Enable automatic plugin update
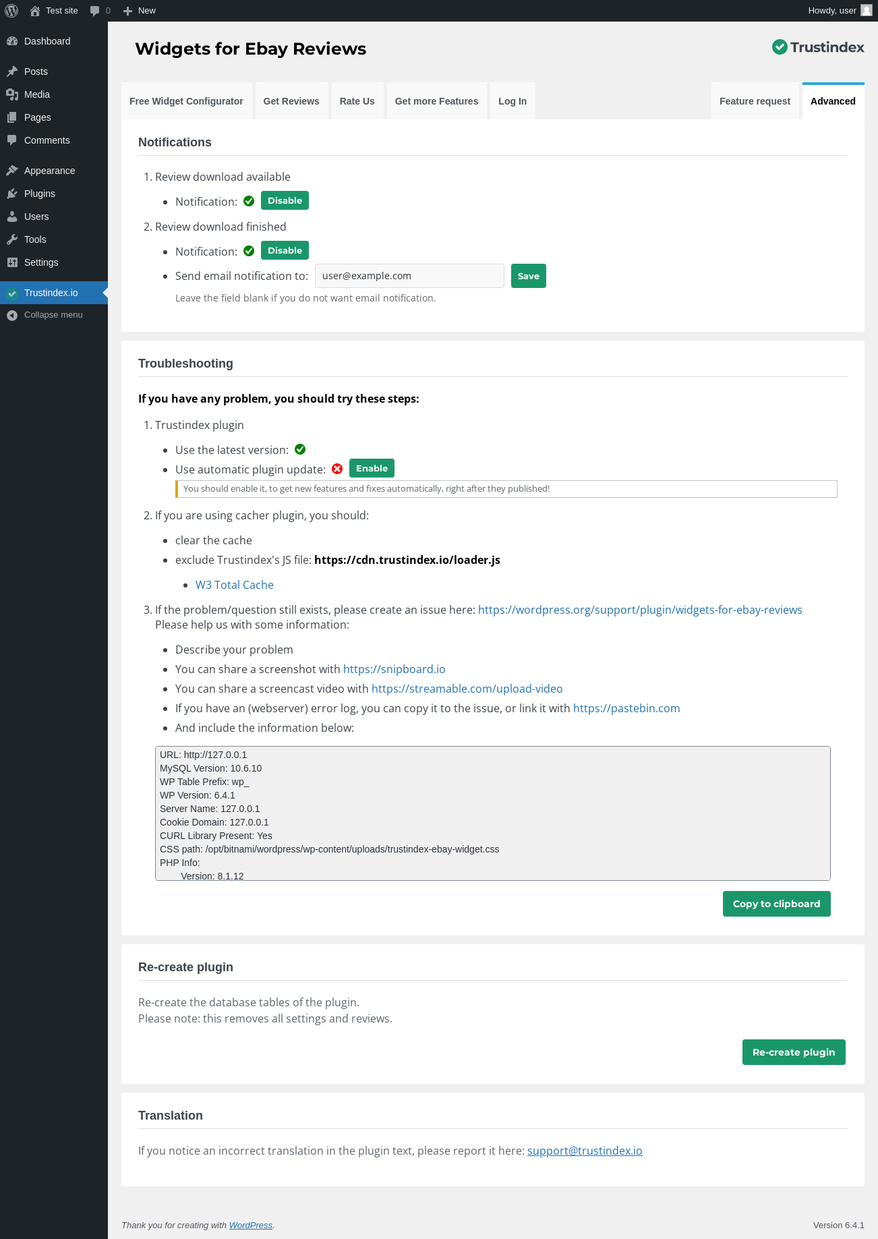 [372, 468]
